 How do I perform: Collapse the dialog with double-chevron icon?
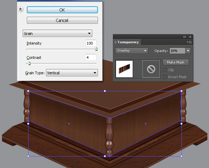click(21, 9)
